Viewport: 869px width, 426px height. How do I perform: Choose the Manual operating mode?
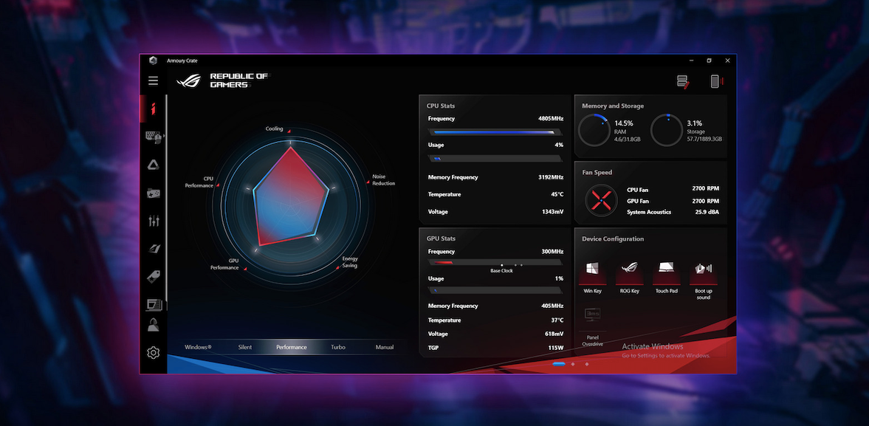[385, 347]
